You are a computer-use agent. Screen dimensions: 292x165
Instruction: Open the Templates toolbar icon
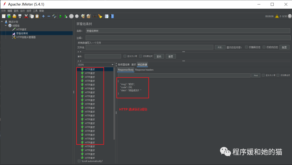9,16
